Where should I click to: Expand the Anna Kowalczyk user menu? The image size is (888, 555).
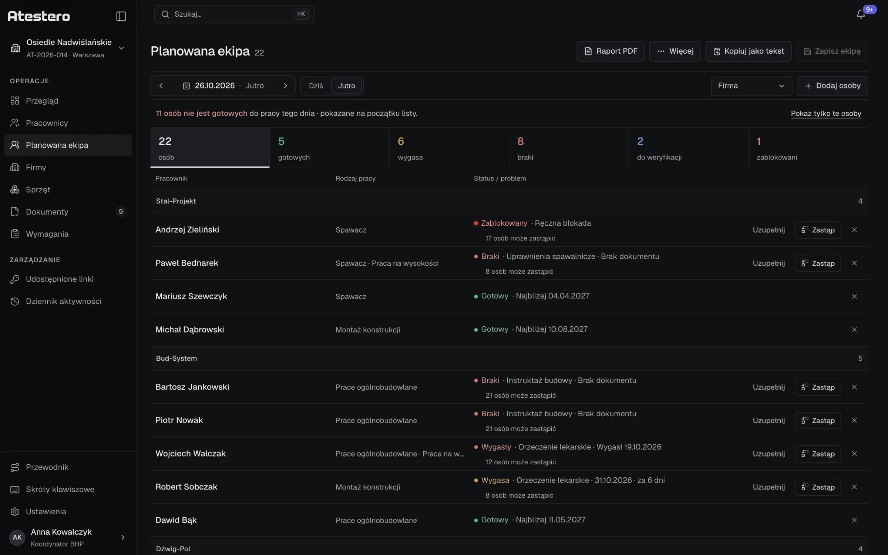point(68,537)
